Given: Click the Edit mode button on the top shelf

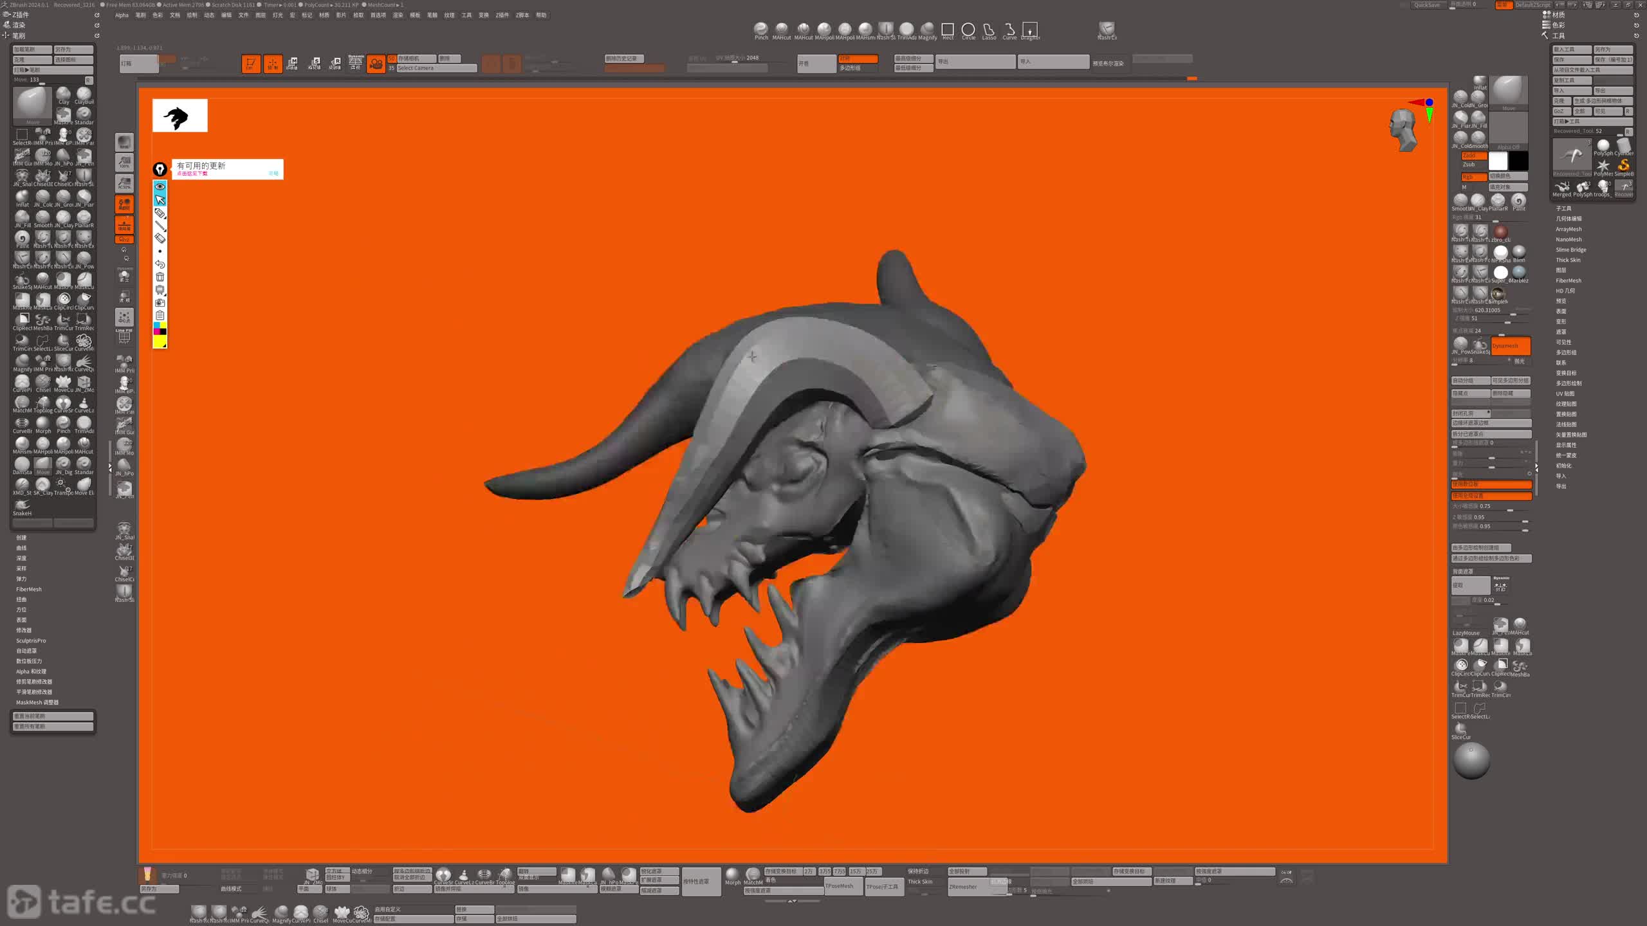Looking at the screenshot, I should pyautogui.click(x=251, y=64).
